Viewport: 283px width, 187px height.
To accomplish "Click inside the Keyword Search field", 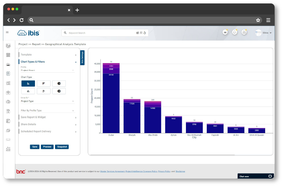I will click(x=100, y=33).
